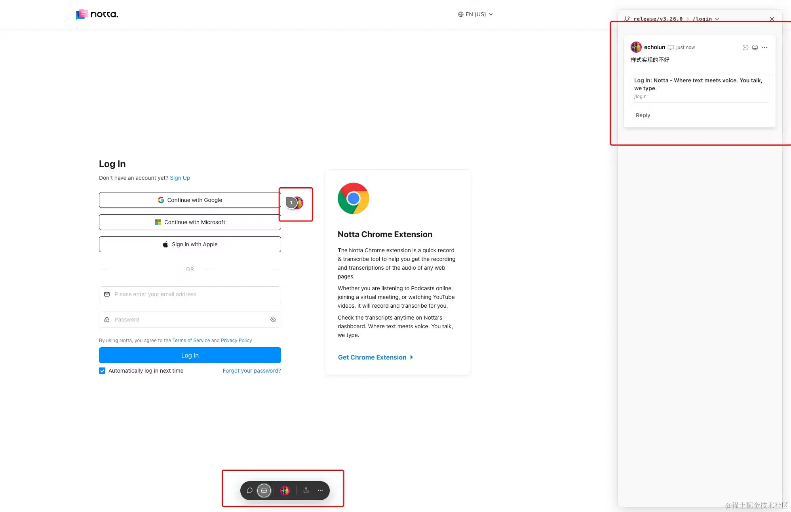The width and height of the screenshot is (791, 512).
Task: Click the share icon in floating toolbar
Action: pos(306,490)
